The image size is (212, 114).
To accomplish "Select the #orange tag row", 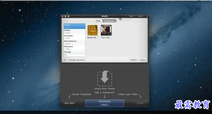I will pyautogui.click(x=74, y=52).
